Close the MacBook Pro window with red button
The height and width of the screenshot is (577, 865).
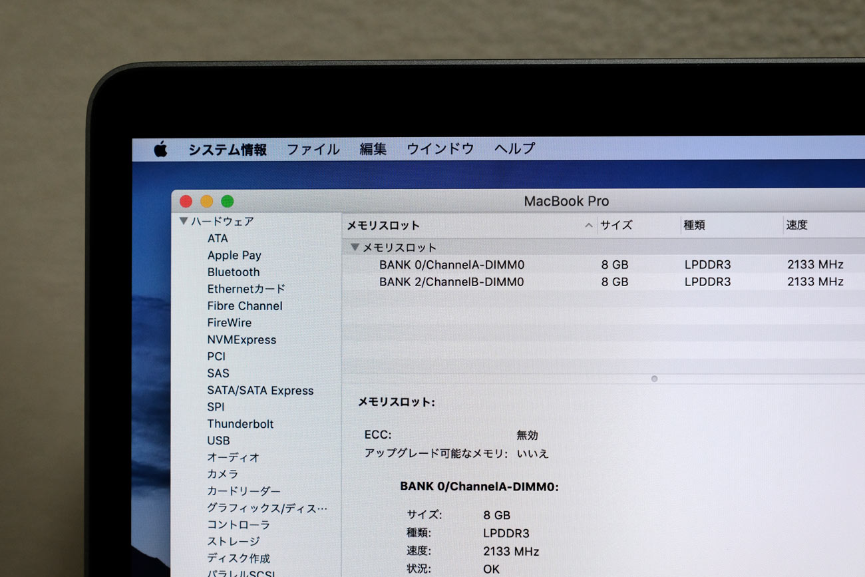(186, 201)
